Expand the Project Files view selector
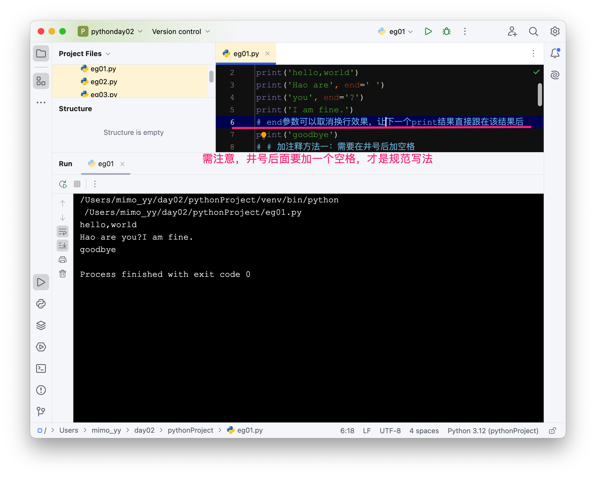 85,54
